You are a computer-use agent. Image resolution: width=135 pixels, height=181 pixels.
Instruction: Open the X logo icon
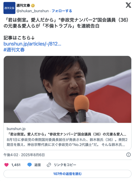[128, 5]
